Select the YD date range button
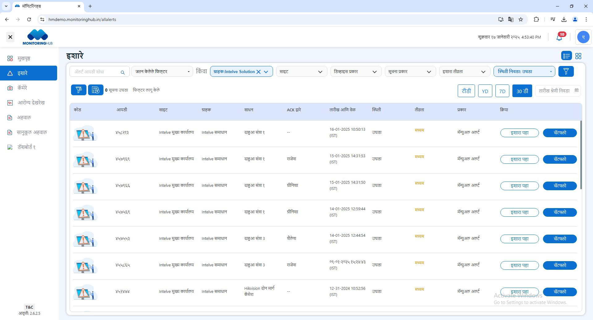 pos(485,91)
